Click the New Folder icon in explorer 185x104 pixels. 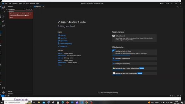click(27, 9)
